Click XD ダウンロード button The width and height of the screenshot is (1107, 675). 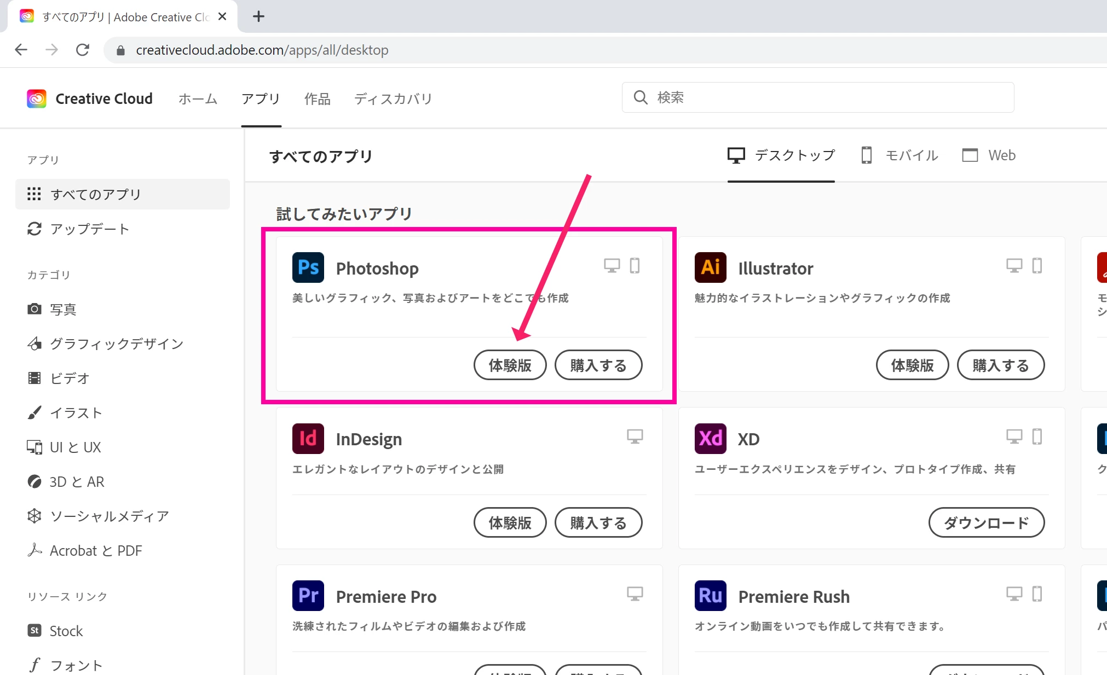point(986,522)
